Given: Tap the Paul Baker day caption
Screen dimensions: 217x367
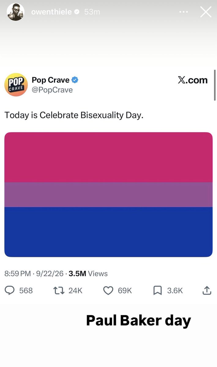Looking at the screenshot, I should (x=138, y=321).
